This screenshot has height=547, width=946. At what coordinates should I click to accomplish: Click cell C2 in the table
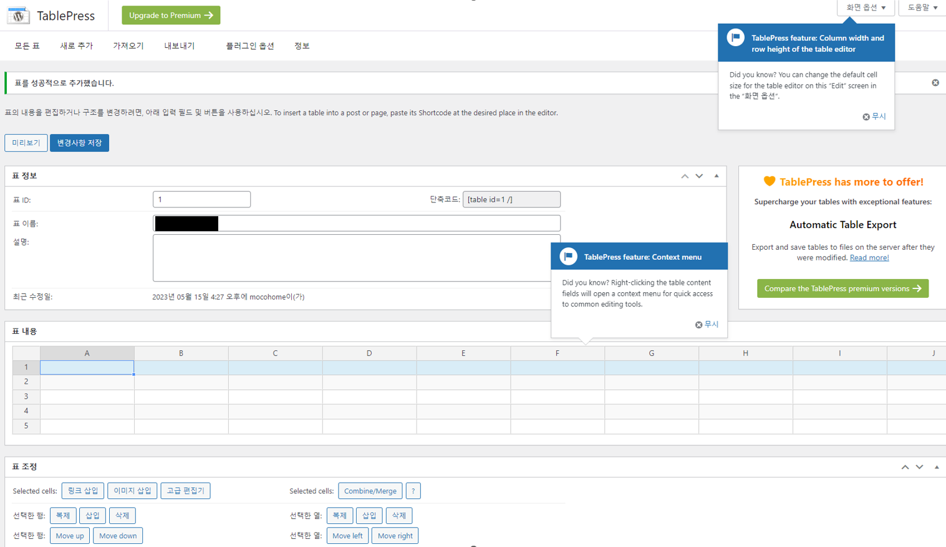click(276, 382)
